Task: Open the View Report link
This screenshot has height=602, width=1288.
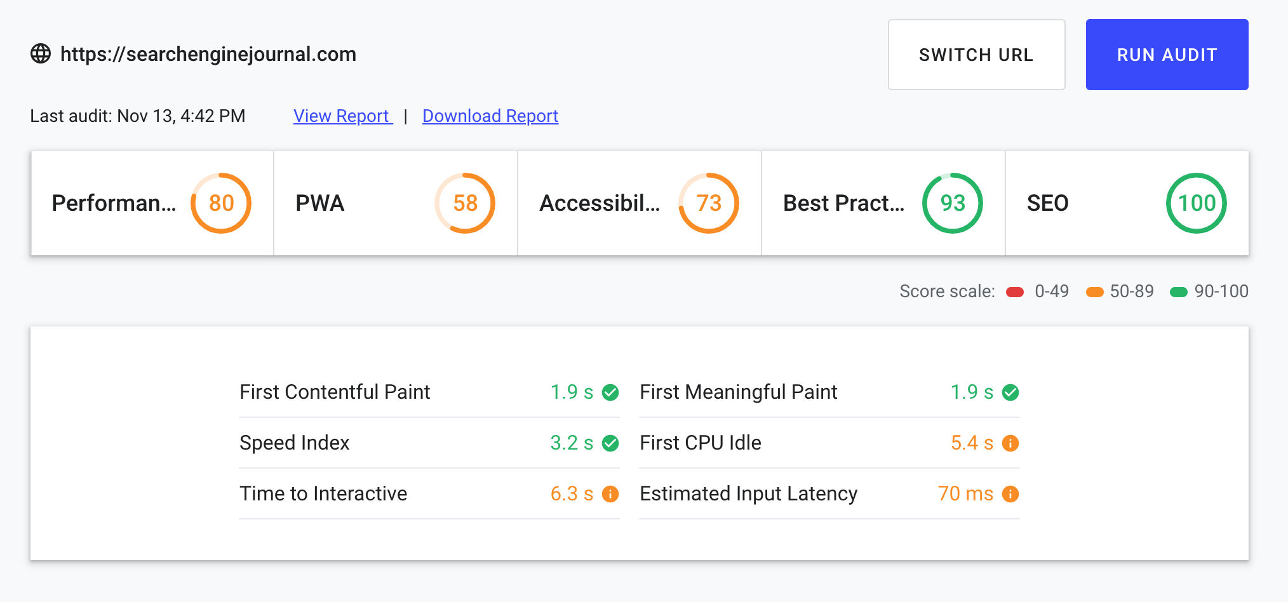Action: tap(342, 116)
